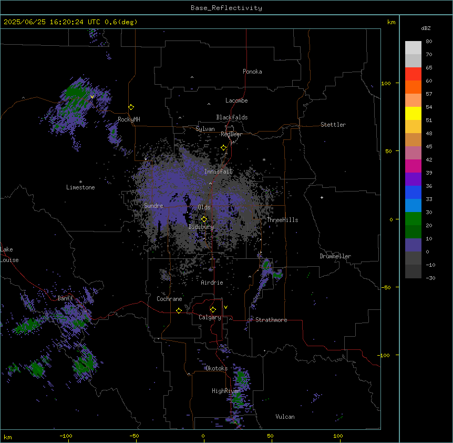Click the yellow V marker east of Calgary
The width and height of the screenshot is (453, 443).
pos(225,307)
